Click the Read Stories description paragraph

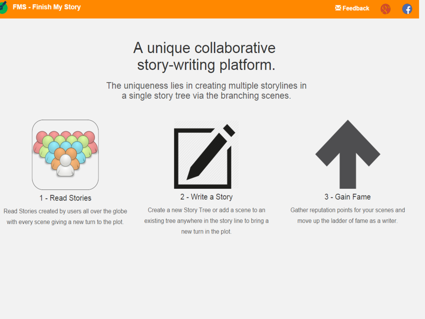[65, 216]
